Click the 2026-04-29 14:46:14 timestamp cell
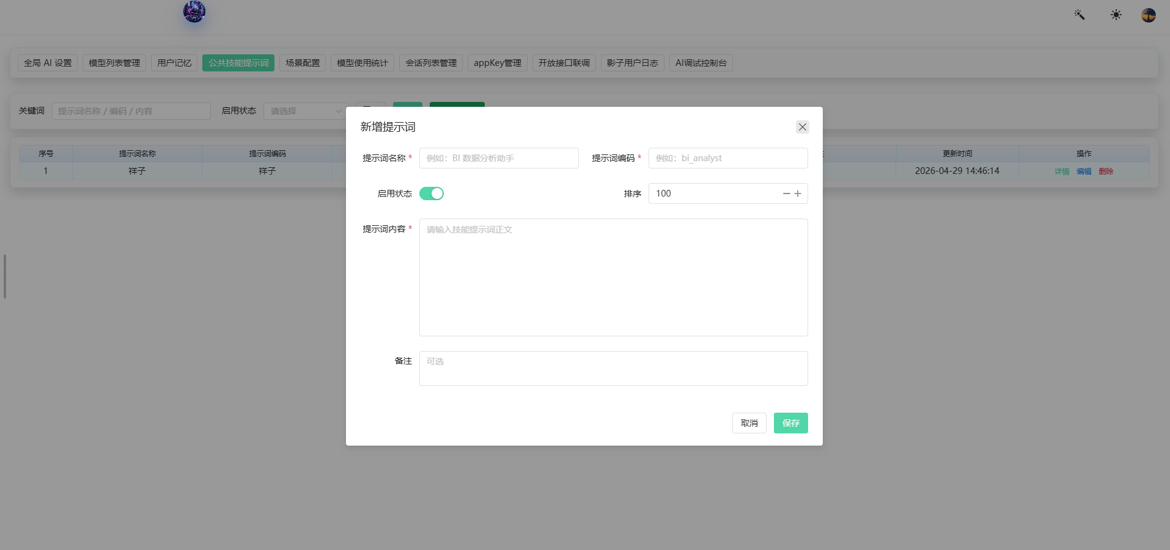This screenshot has width=1170, height=550. point(957,171)
